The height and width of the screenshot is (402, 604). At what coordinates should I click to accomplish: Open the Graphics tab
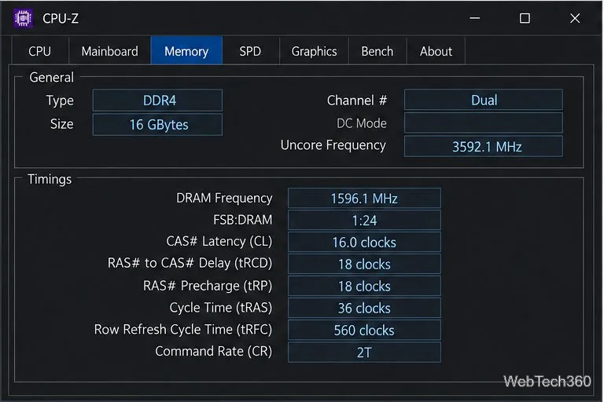(x=314, y=51)
